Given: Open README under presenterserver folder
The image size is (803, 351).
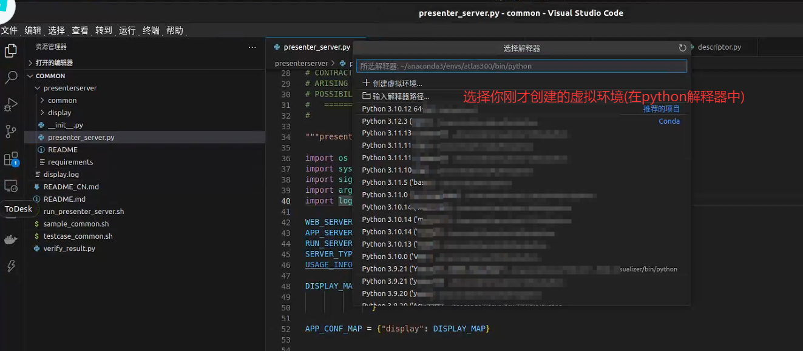Looking at the screenshot, I should tap(144, 150).
